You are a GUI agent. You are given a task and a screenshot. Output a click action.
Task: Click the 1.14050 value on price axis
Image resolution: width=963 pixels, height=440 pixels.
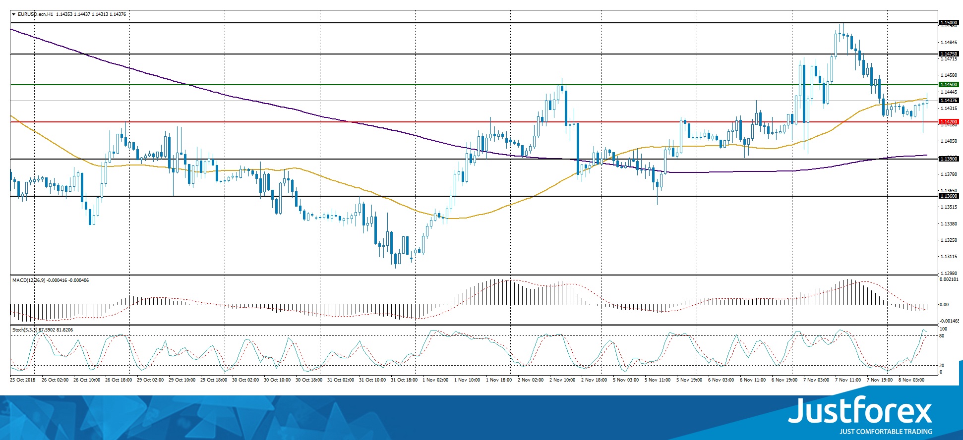(949, 141)
